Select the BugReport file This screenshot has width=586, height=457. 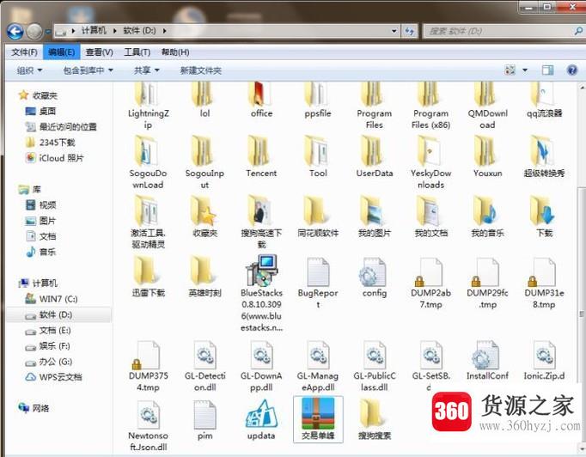pyautogui.click(x=318, y=283)
